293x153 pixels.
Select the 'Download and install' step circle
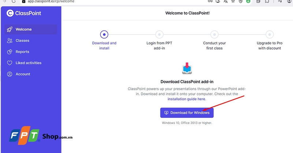click(x=104, y=34)
